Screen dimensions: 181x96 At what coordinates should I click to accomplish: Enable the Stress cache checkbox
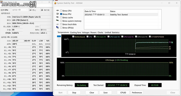point(61,17)
